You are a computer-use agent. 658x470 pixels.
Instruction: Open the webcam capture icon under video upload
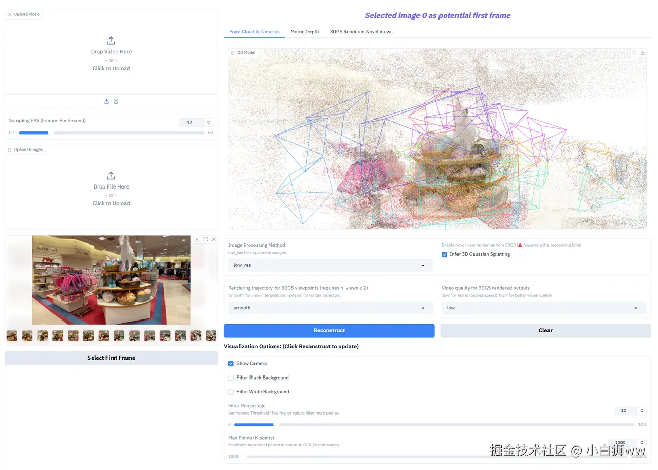116,101
